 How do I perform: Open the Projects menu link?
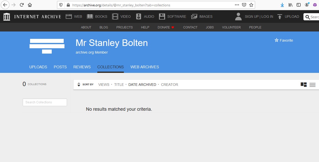pyautogui.click(x=125, y=27)
